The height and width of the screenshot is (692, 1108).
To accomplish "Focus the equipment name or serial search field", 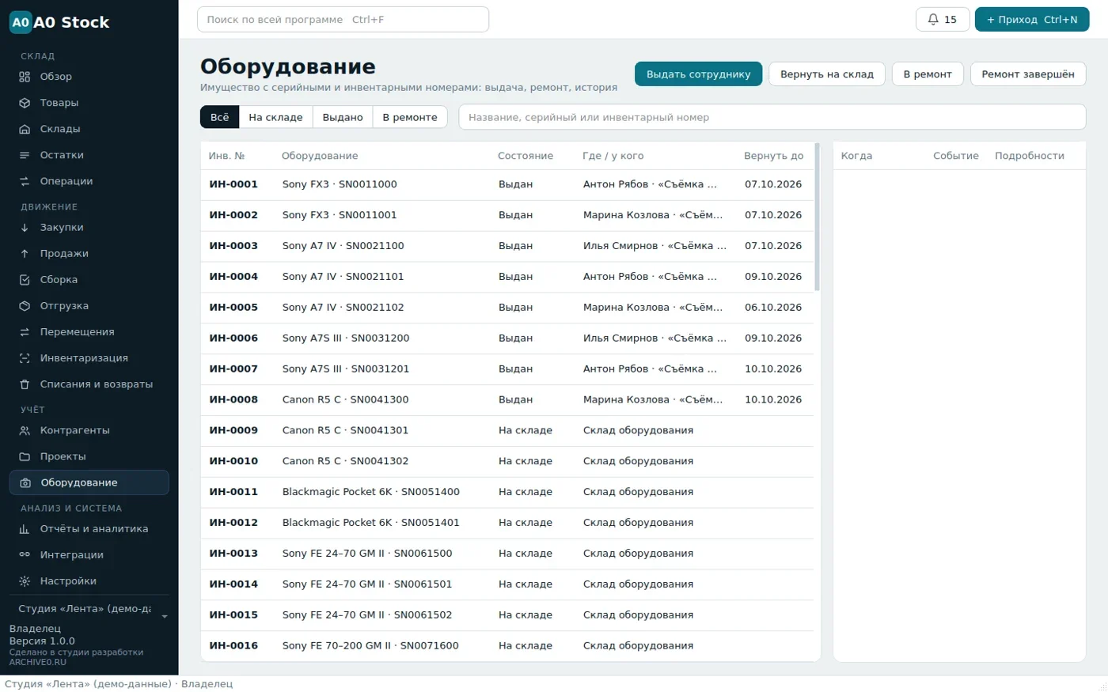I will [772, 117].
